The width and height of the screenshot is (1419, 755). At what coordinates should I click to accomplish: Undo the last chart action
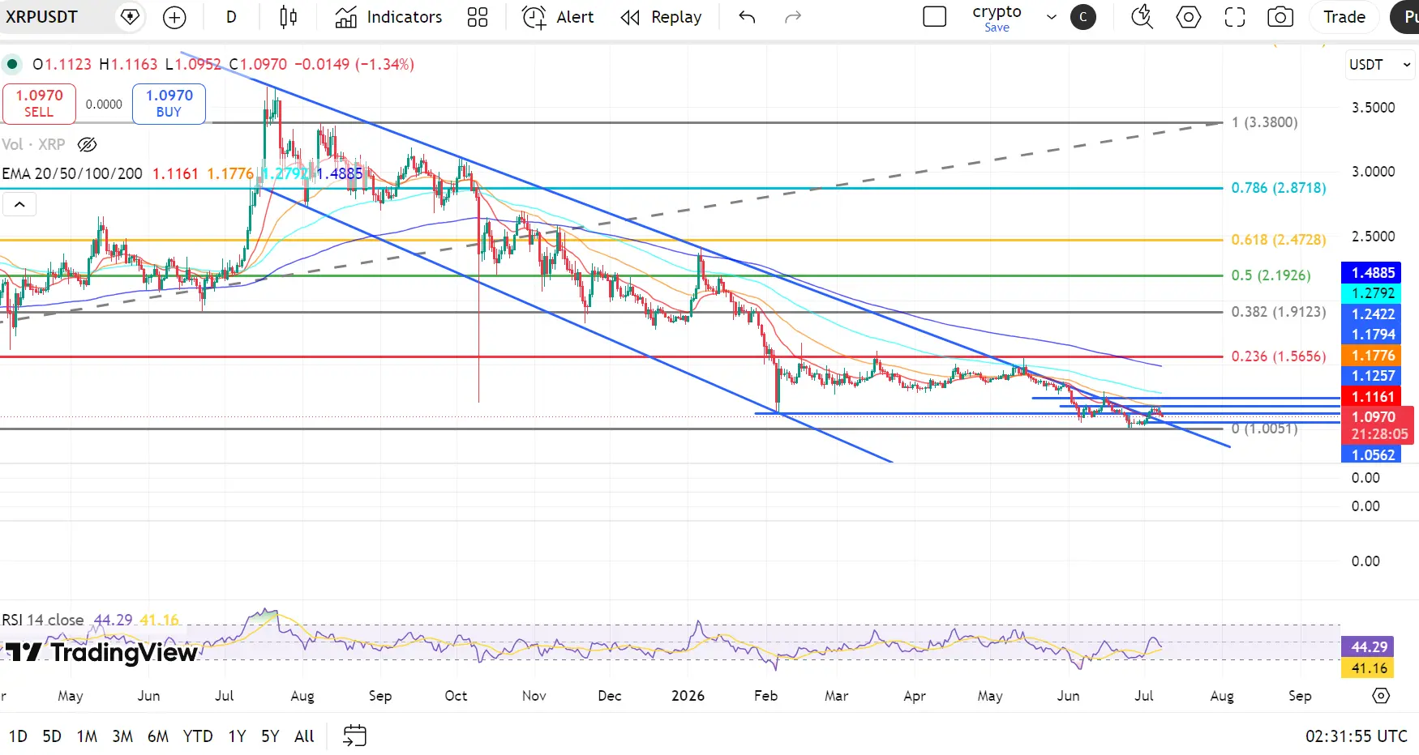click(x=747, y=17)
